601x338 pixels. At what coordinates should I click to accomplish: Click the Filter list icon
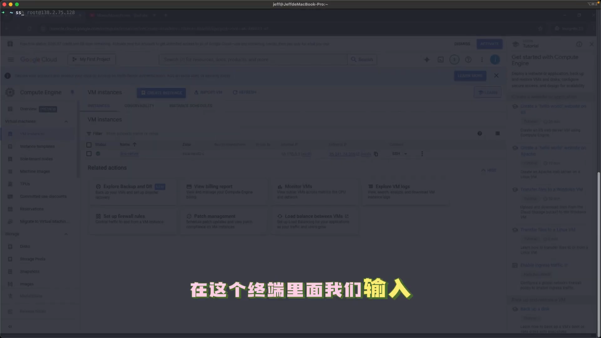point(89,134)
